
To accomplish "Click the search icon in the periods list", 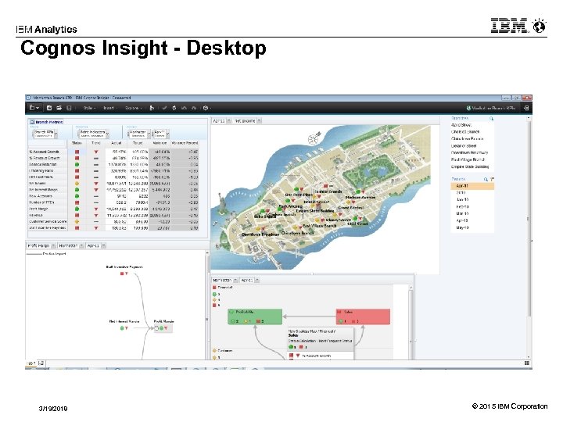I will (x=486, y=179).
